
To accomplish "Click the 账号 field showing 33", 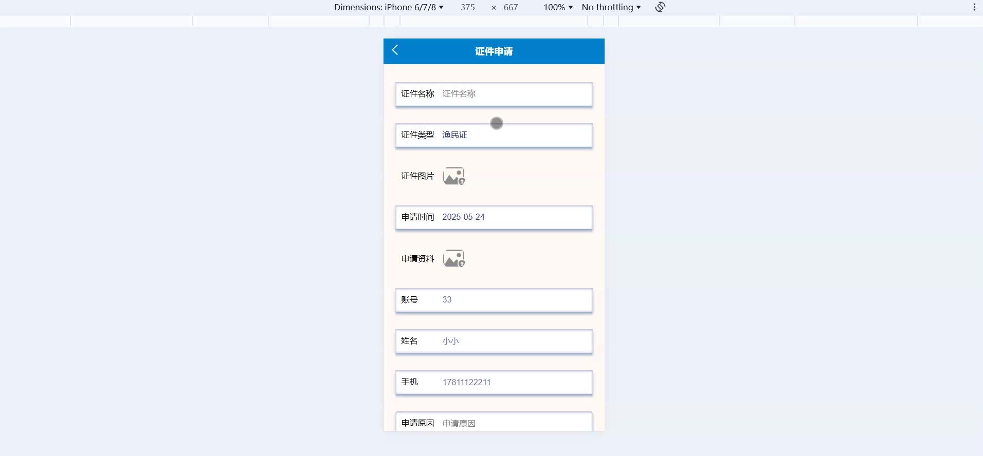I will click(x=494, y=300).
